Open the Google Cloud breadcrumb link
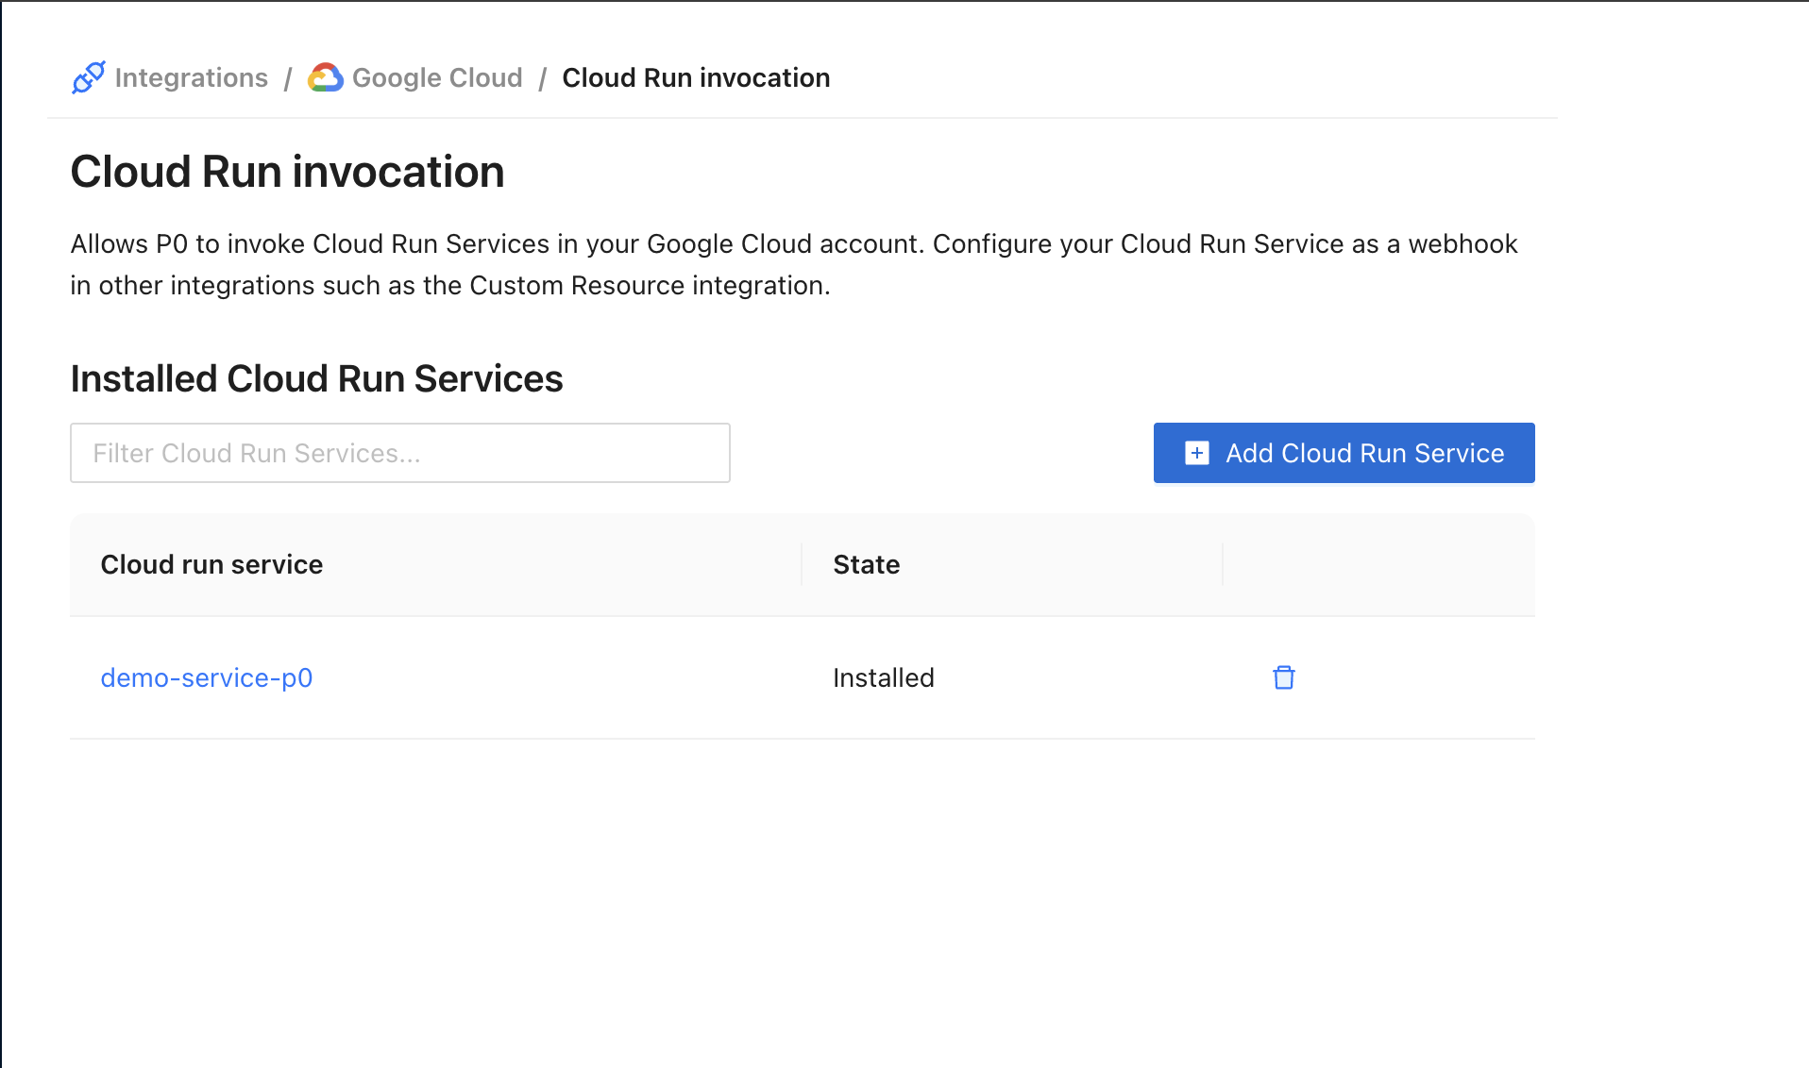 click(436, 77)
